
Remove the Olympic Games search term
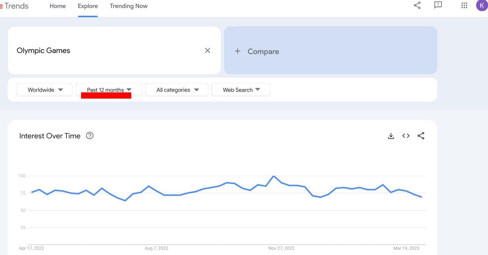[207, 51]
